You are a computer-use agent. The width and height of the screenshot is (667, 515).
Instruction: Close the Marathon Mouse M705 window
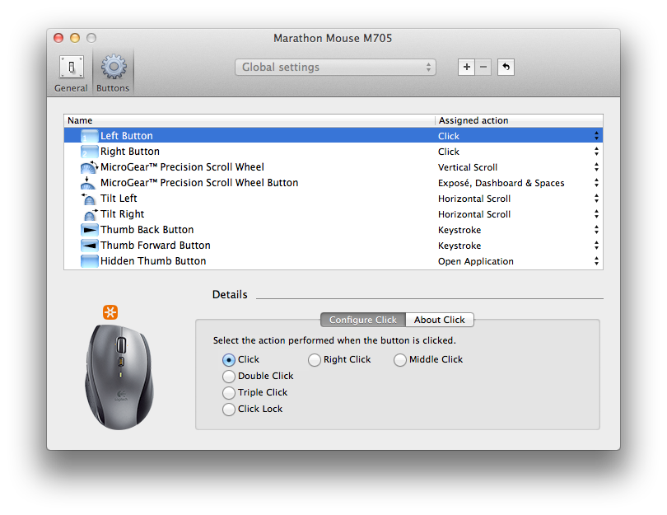[x=58, y=38]
